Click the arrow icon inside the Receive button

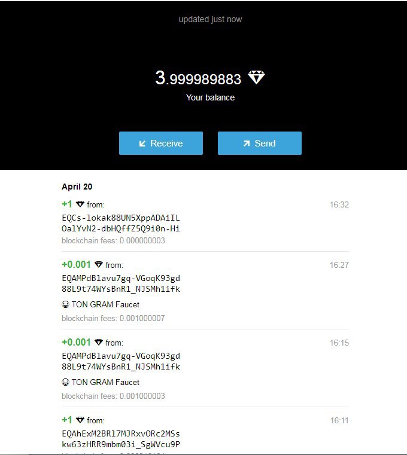[x=142, y=143]
